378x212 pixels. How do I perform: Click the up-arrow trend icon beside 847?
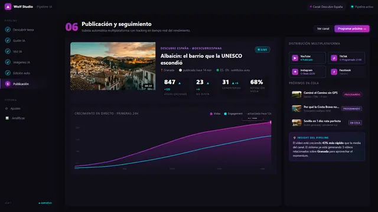click(180, 83)
